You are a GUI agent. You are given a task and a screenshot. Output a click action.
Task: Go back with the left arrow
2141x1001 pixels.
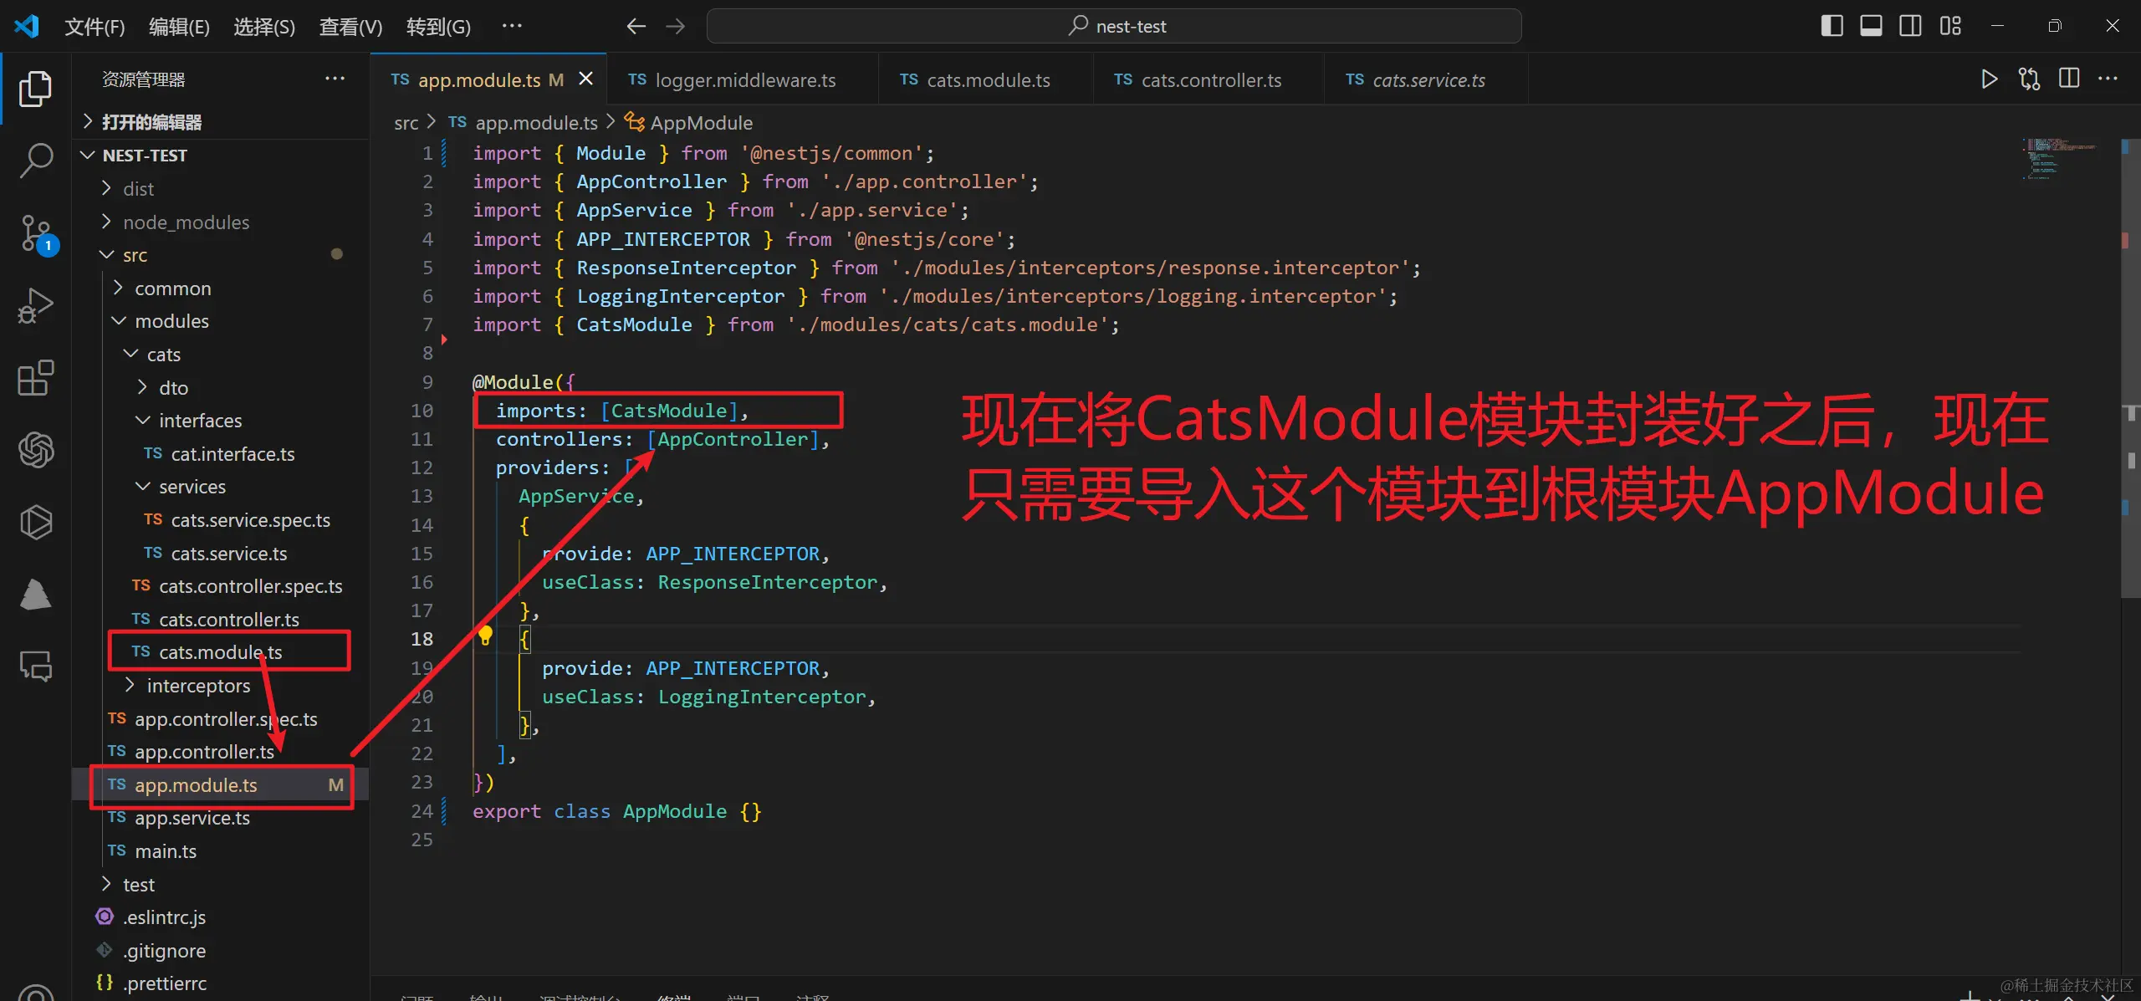pos(636,27)
